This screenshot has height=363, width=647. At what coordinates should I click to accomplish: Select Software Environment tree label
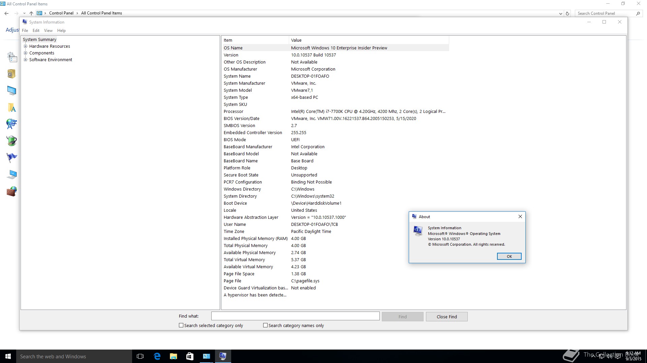[51, 60]
